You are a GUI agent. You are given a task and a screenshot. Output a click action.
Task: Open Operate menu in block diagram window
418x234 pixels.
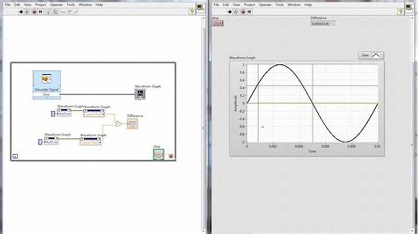coord(56,5)
